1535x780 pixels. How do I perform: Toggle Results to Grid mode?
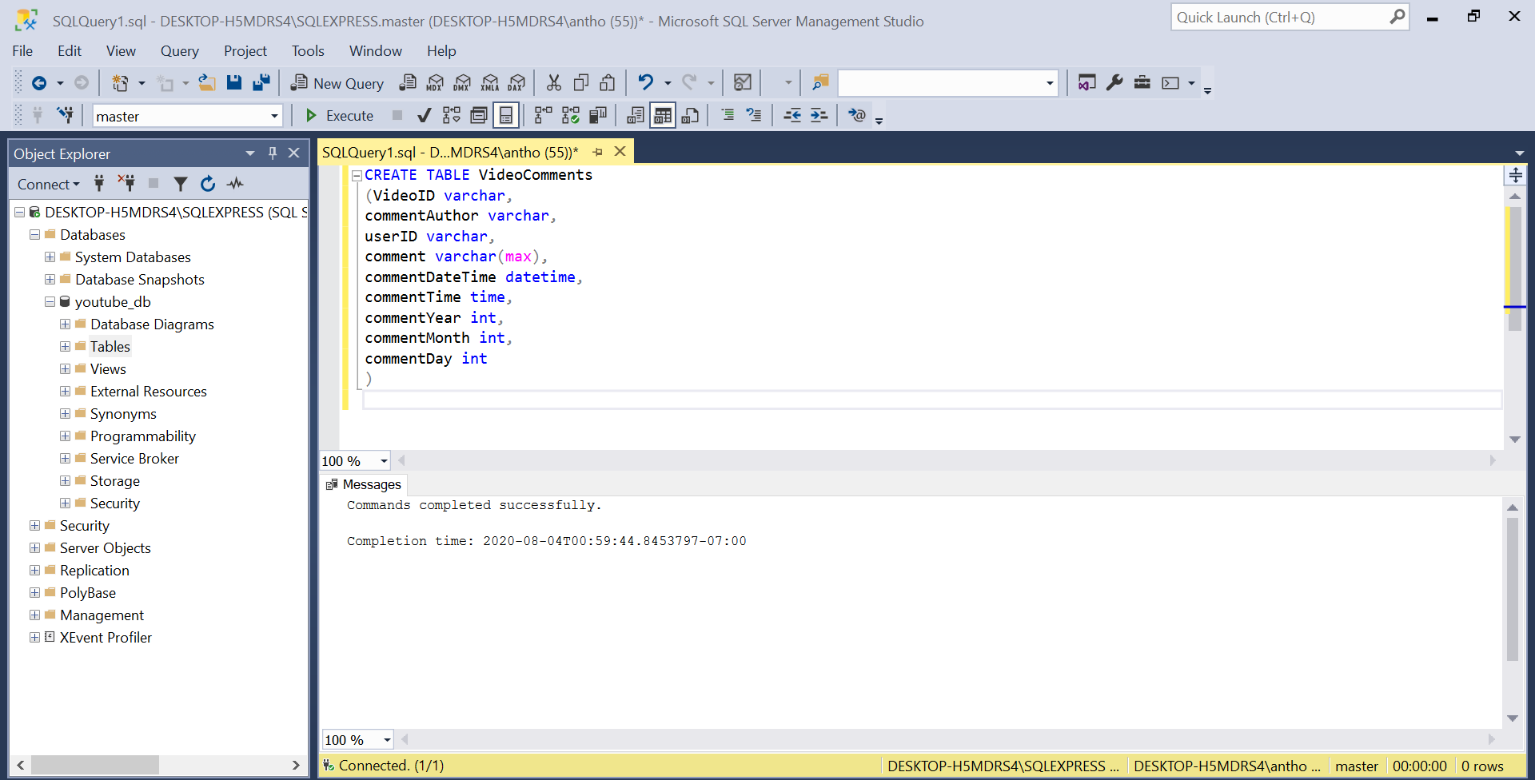click(x=663, y=116)
